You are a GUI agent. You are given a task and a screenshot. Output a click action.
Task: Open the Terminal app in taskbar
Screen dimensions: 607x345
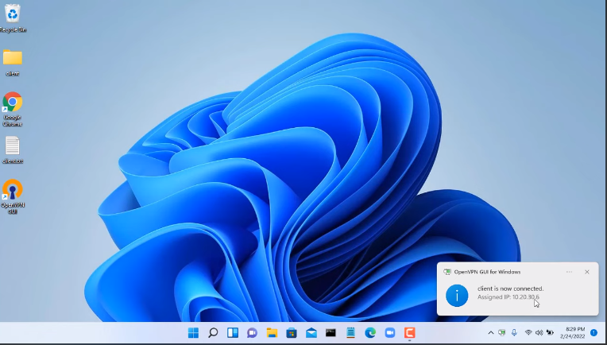pos(331,332)
